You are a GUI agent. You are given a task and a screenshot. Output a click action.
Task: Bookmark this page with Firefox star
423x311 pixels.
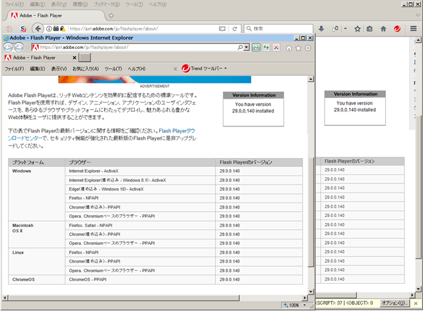(x=358, y=28)
